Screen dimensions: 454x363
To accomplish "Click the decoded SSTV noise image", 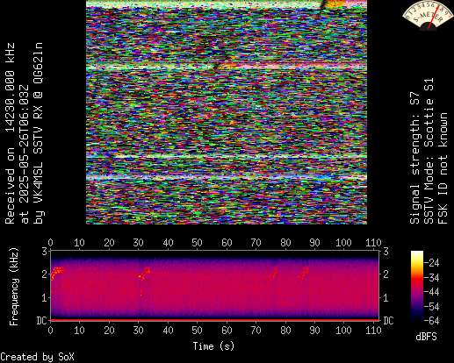I will pos(227,112).
